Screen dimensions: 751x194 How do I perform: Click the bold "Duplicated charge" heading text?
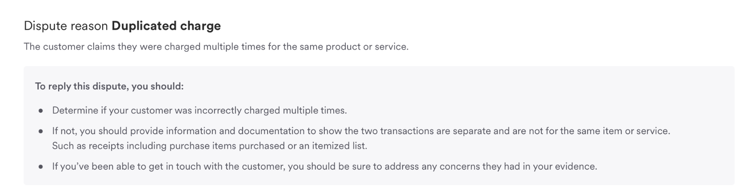(166, 26)
